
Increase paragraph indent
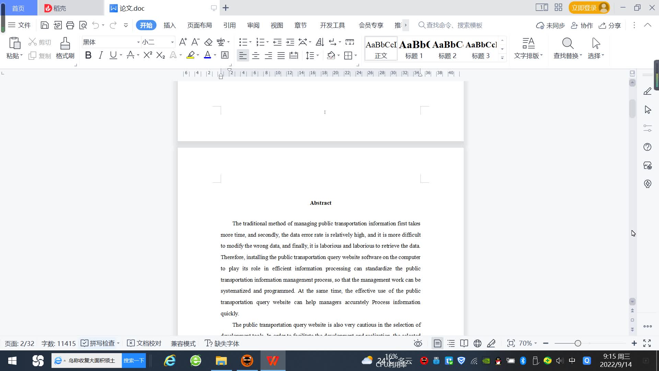[290, 42]
